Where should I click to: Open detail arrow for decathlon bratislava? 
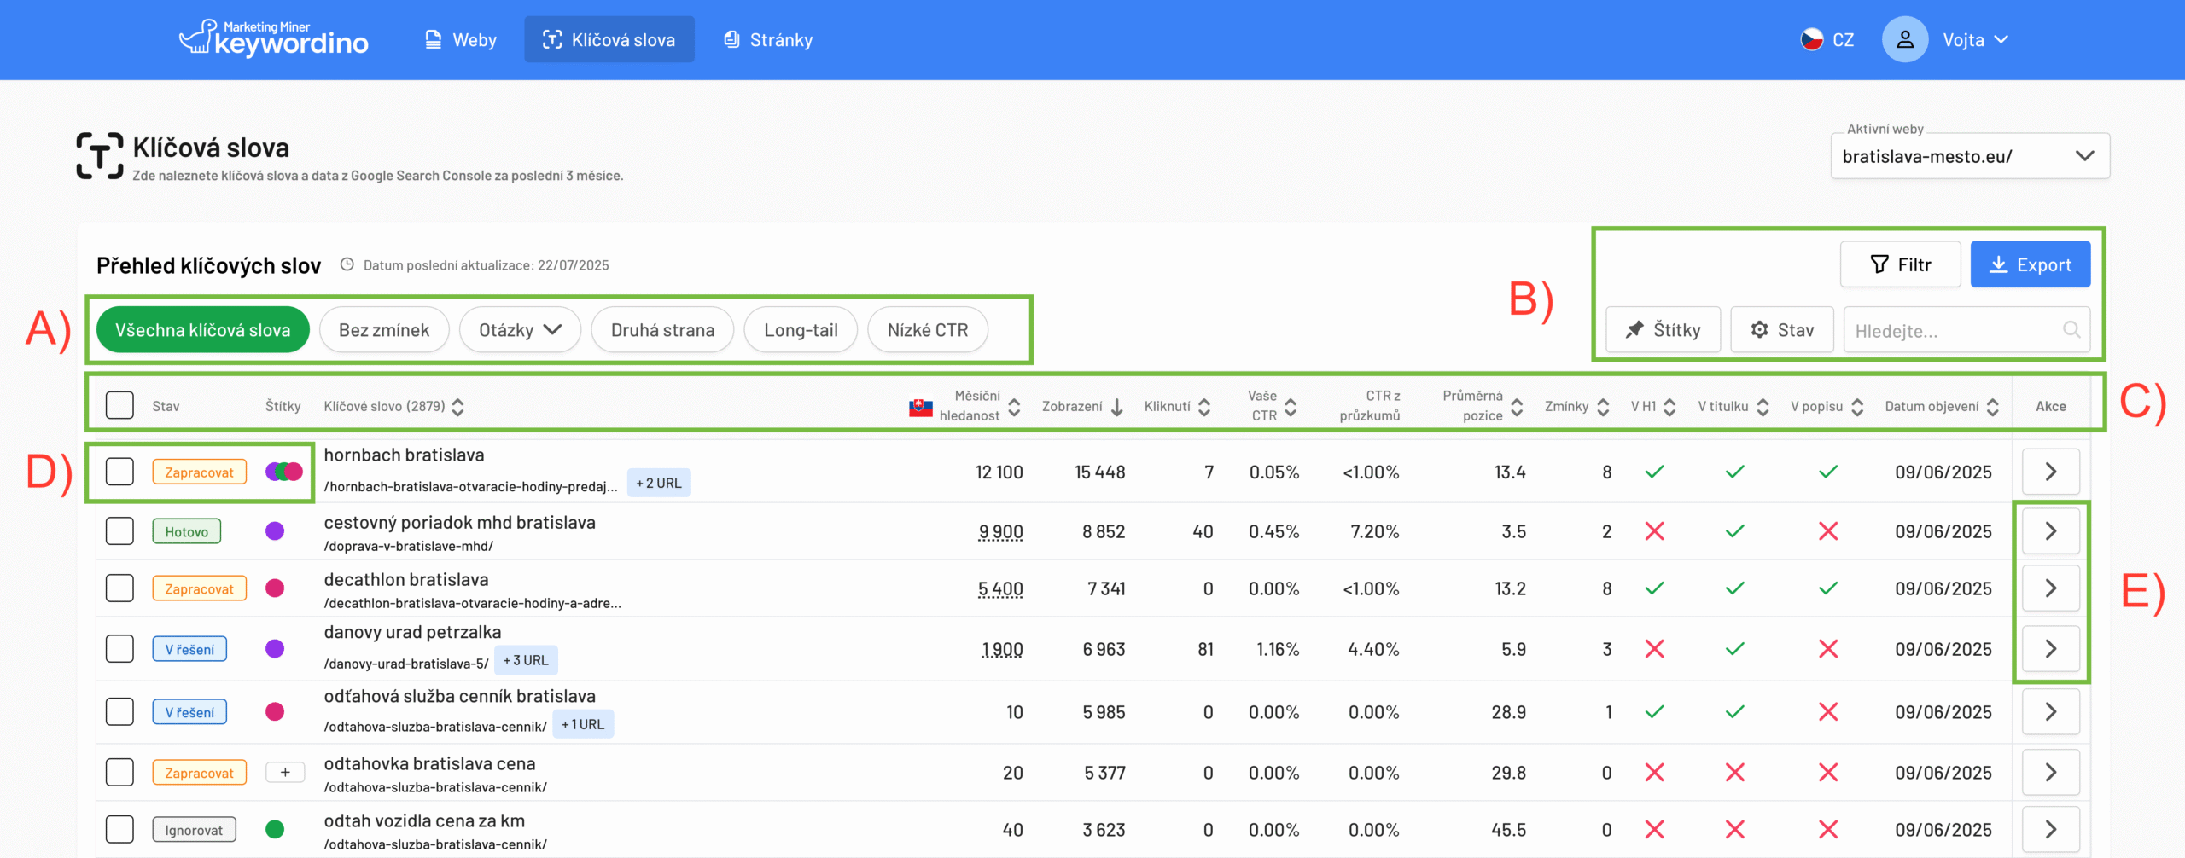(x=2051, y=588)
